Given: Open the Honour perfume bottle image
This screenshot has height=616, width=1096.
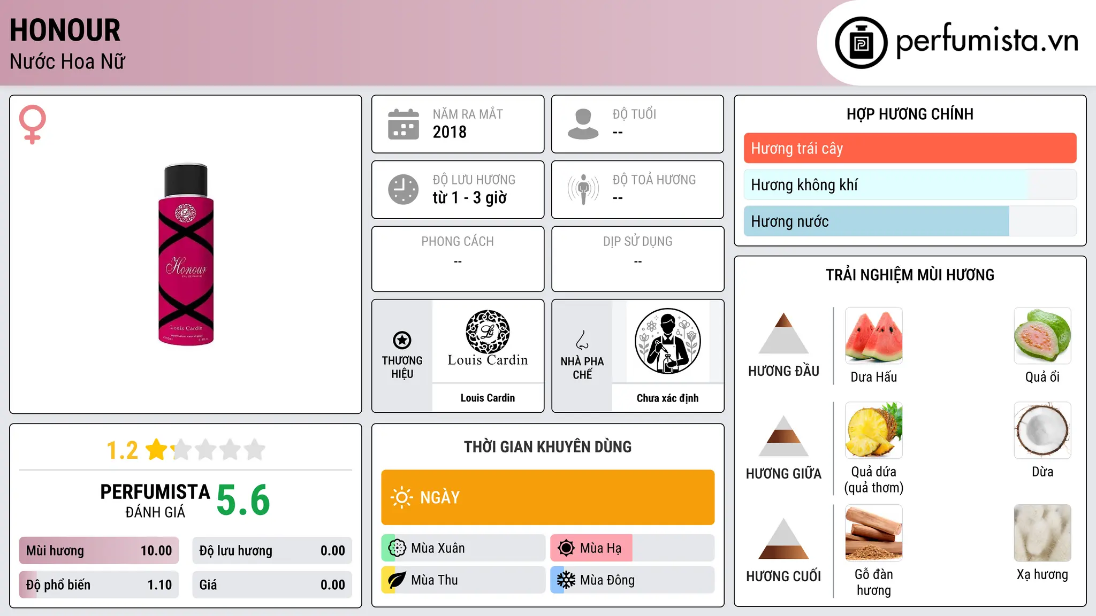Looking at the screenshot, I should coord(186,255).
